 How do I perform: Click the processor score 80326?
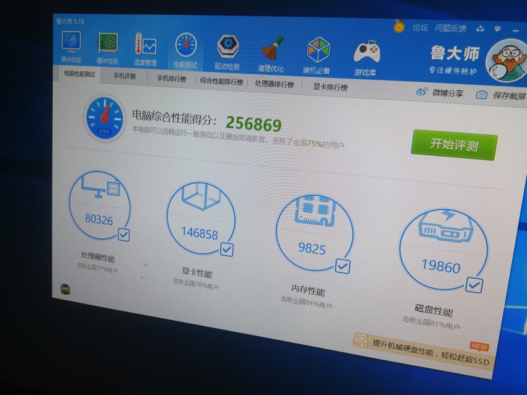pyautogui.click(x=99, y=219)
